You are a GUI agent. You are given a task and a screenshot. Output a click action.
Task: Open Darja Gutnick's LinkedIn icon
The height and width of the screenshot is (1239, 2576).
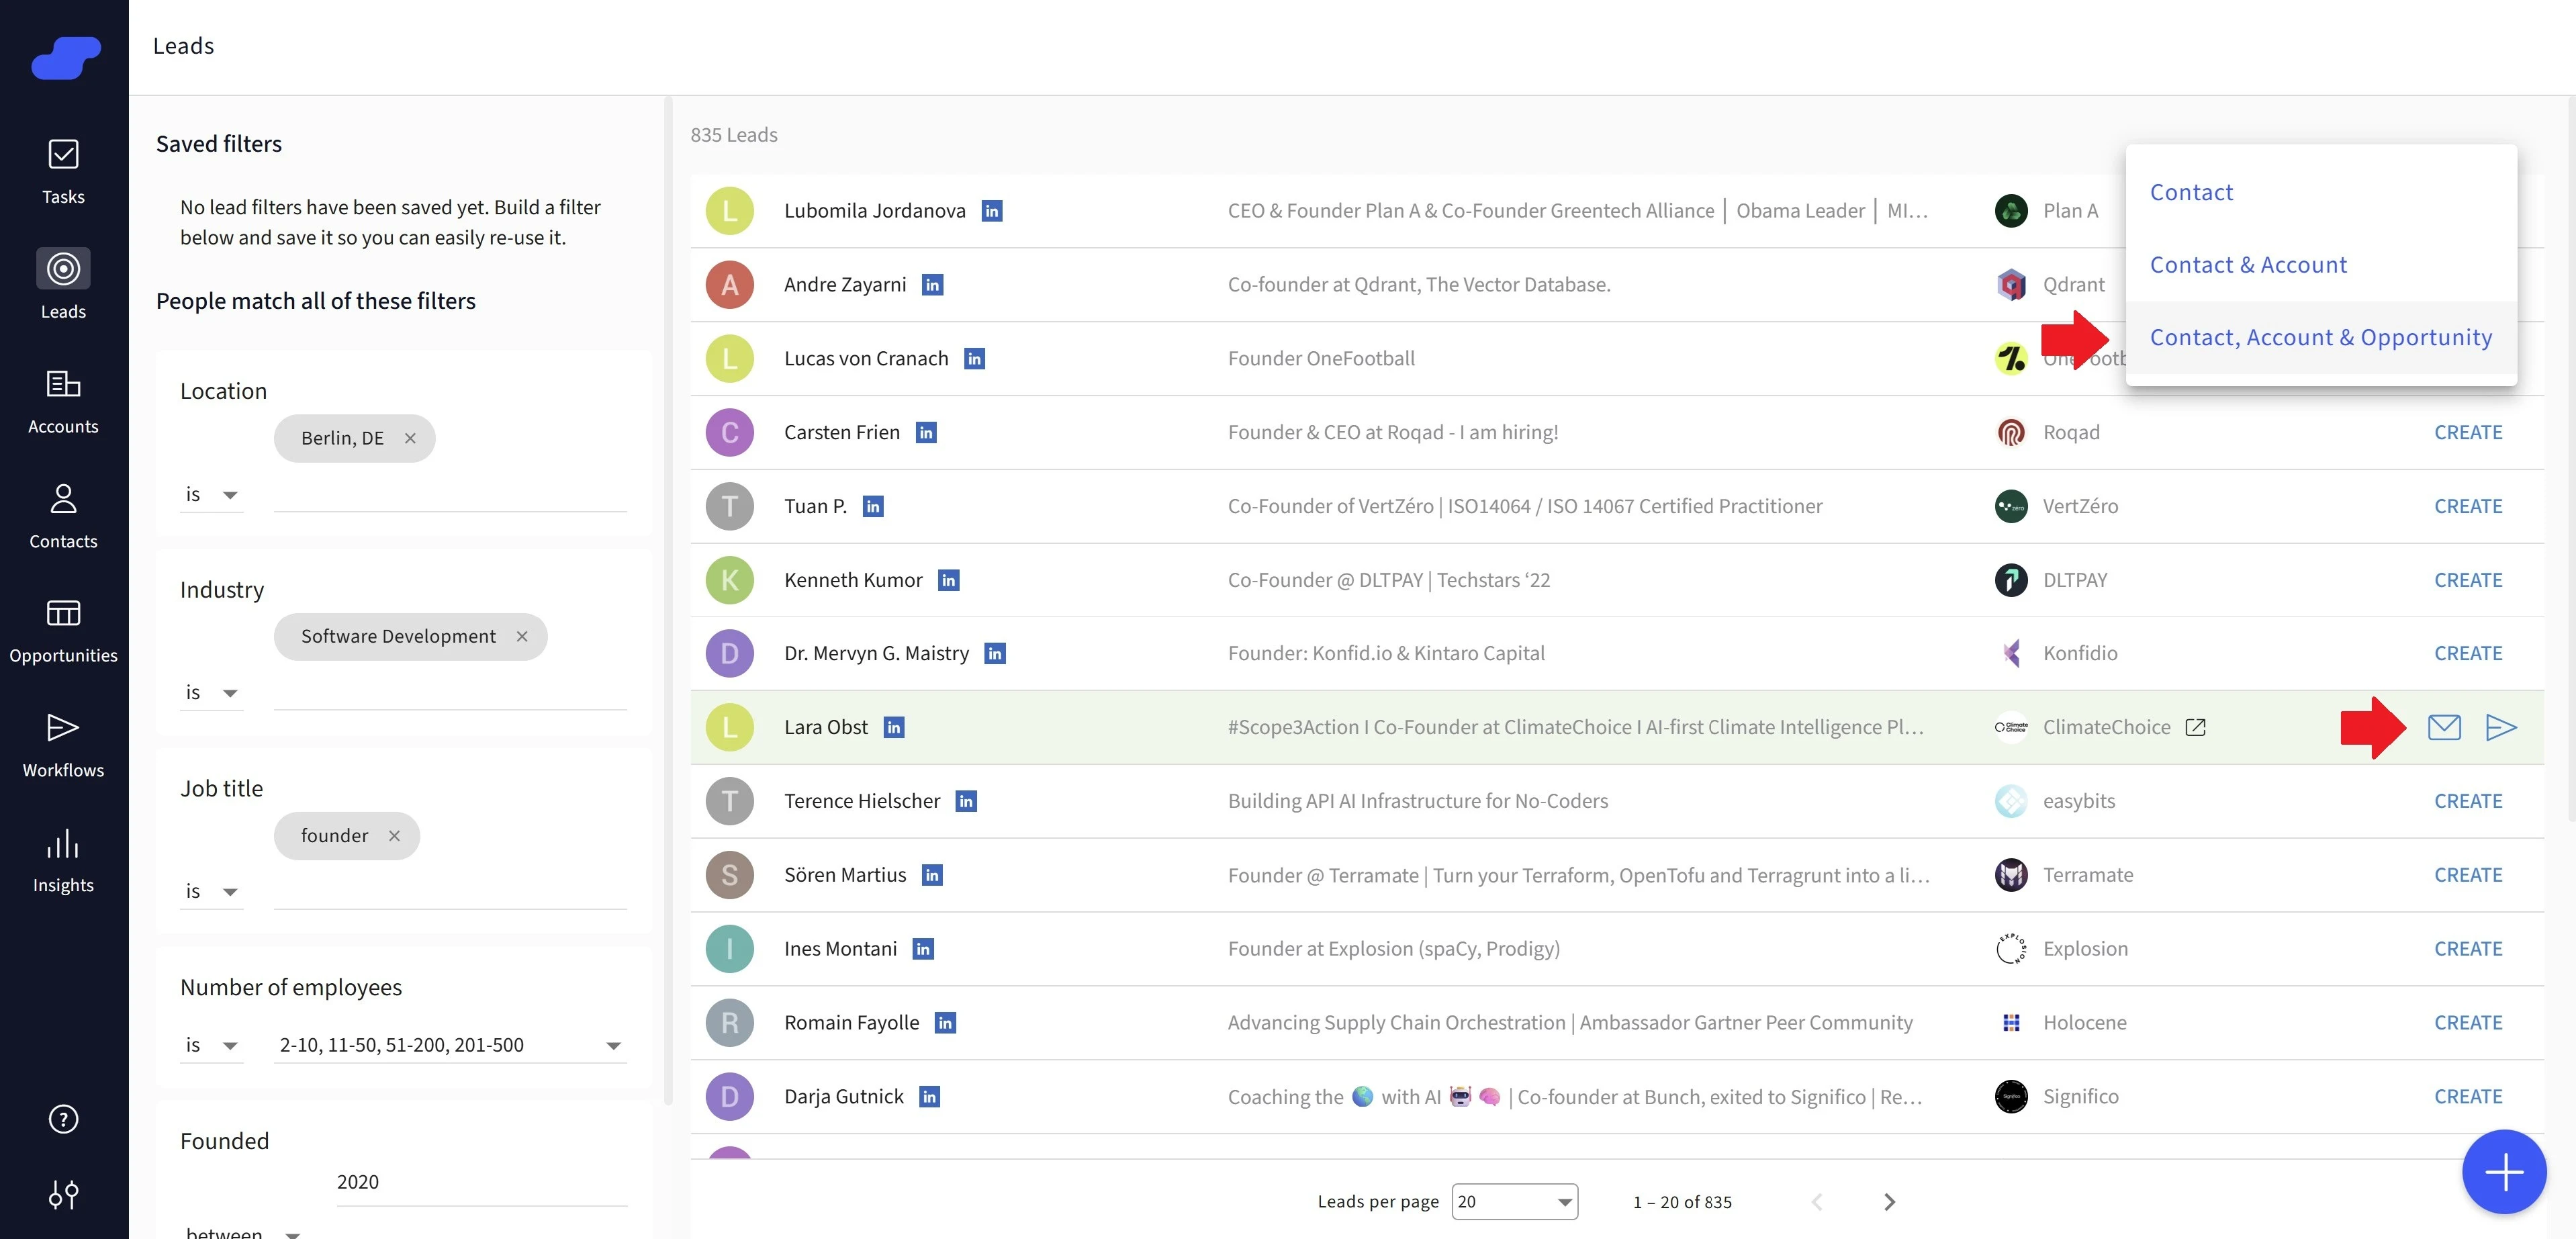tap(929, 1097)
